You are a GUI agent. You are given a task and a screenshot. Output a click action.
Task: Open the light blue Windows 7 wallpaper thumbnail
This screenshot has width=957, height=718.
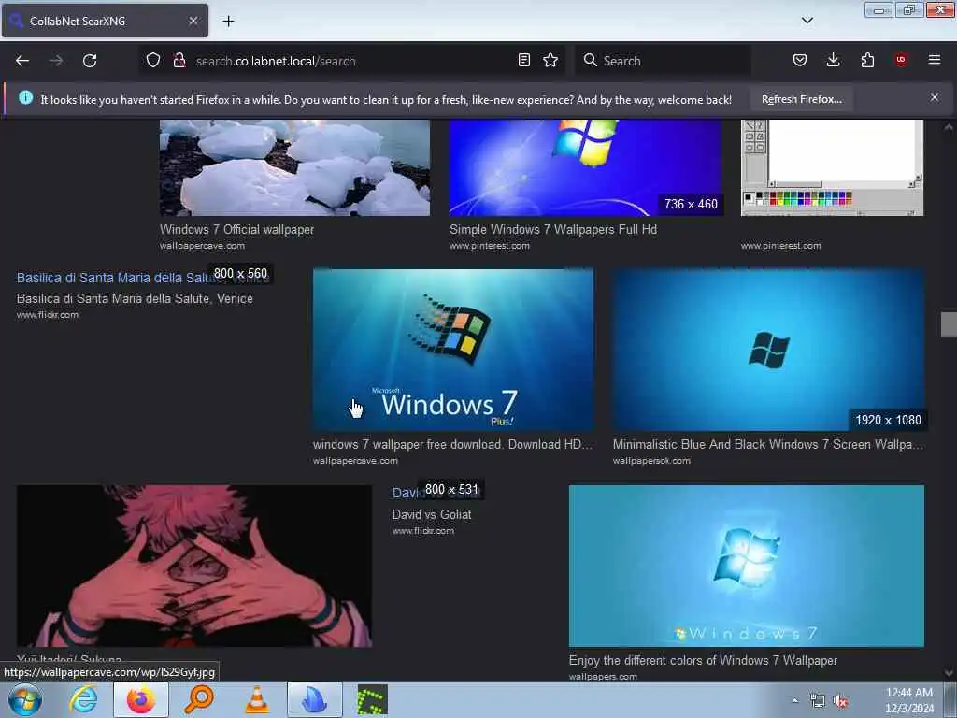point(747,566)
